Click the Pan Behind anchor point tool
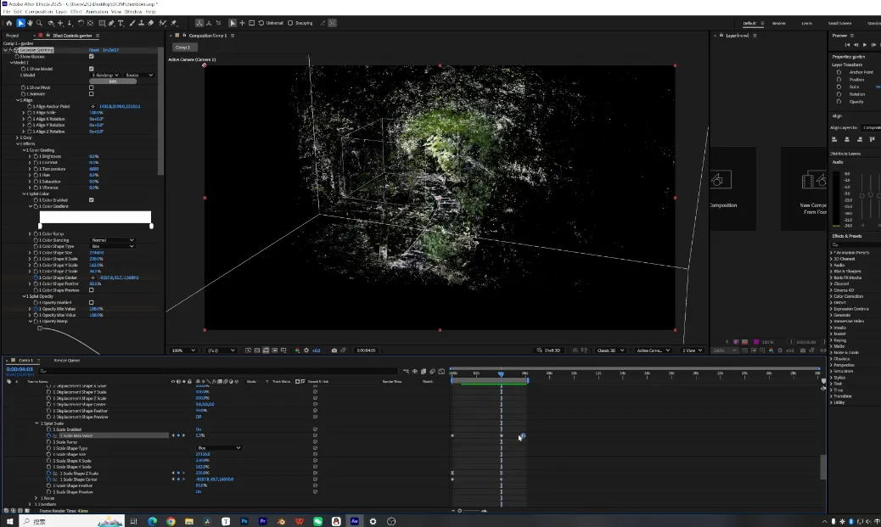Image resolution: width=881 pixels, height=527 pixels. click(x=91, y=23)
